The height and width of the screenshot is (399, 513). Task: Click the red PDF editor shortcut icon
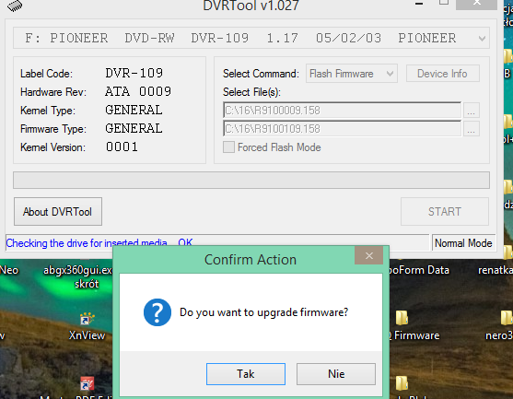[x=87, y=383]
